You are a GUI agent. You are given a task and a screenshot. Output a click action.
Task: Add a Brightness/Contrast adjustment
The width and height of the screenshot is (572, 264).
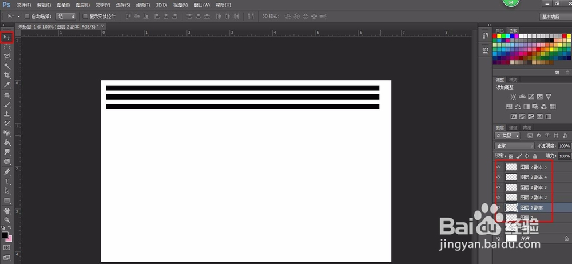click(513, 97)
